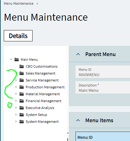Click the Menu ID column header

[85, 137]
